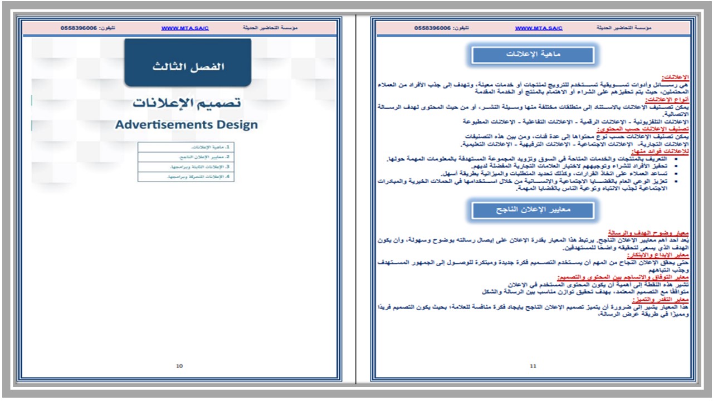Image resolution: width=713 pixels, height=401 pixels.
Task: Click the red subheading 'معيار التفرد والتميز:'
Action: tap(661, 299)
